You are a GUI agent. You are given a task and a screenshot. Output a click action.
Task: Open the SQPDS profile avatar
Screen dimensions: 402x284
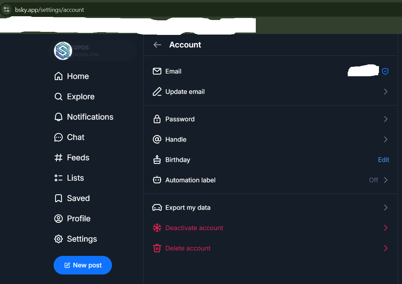[63, 51]
